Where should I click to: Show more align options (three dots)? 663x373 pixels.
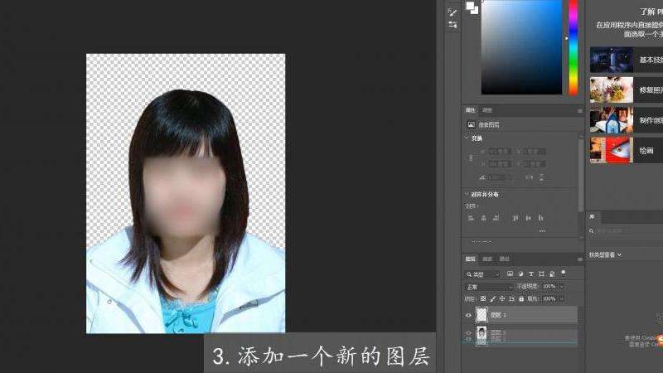[542, 231]
